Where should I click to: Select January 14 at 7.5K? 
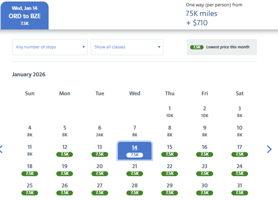pyautogui.click(x=135, y=151)
